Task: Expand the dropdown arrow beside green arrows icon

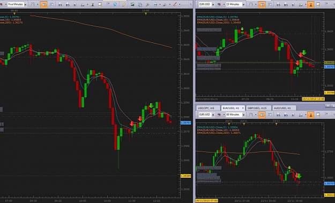Action: click(x=160, y=4)
